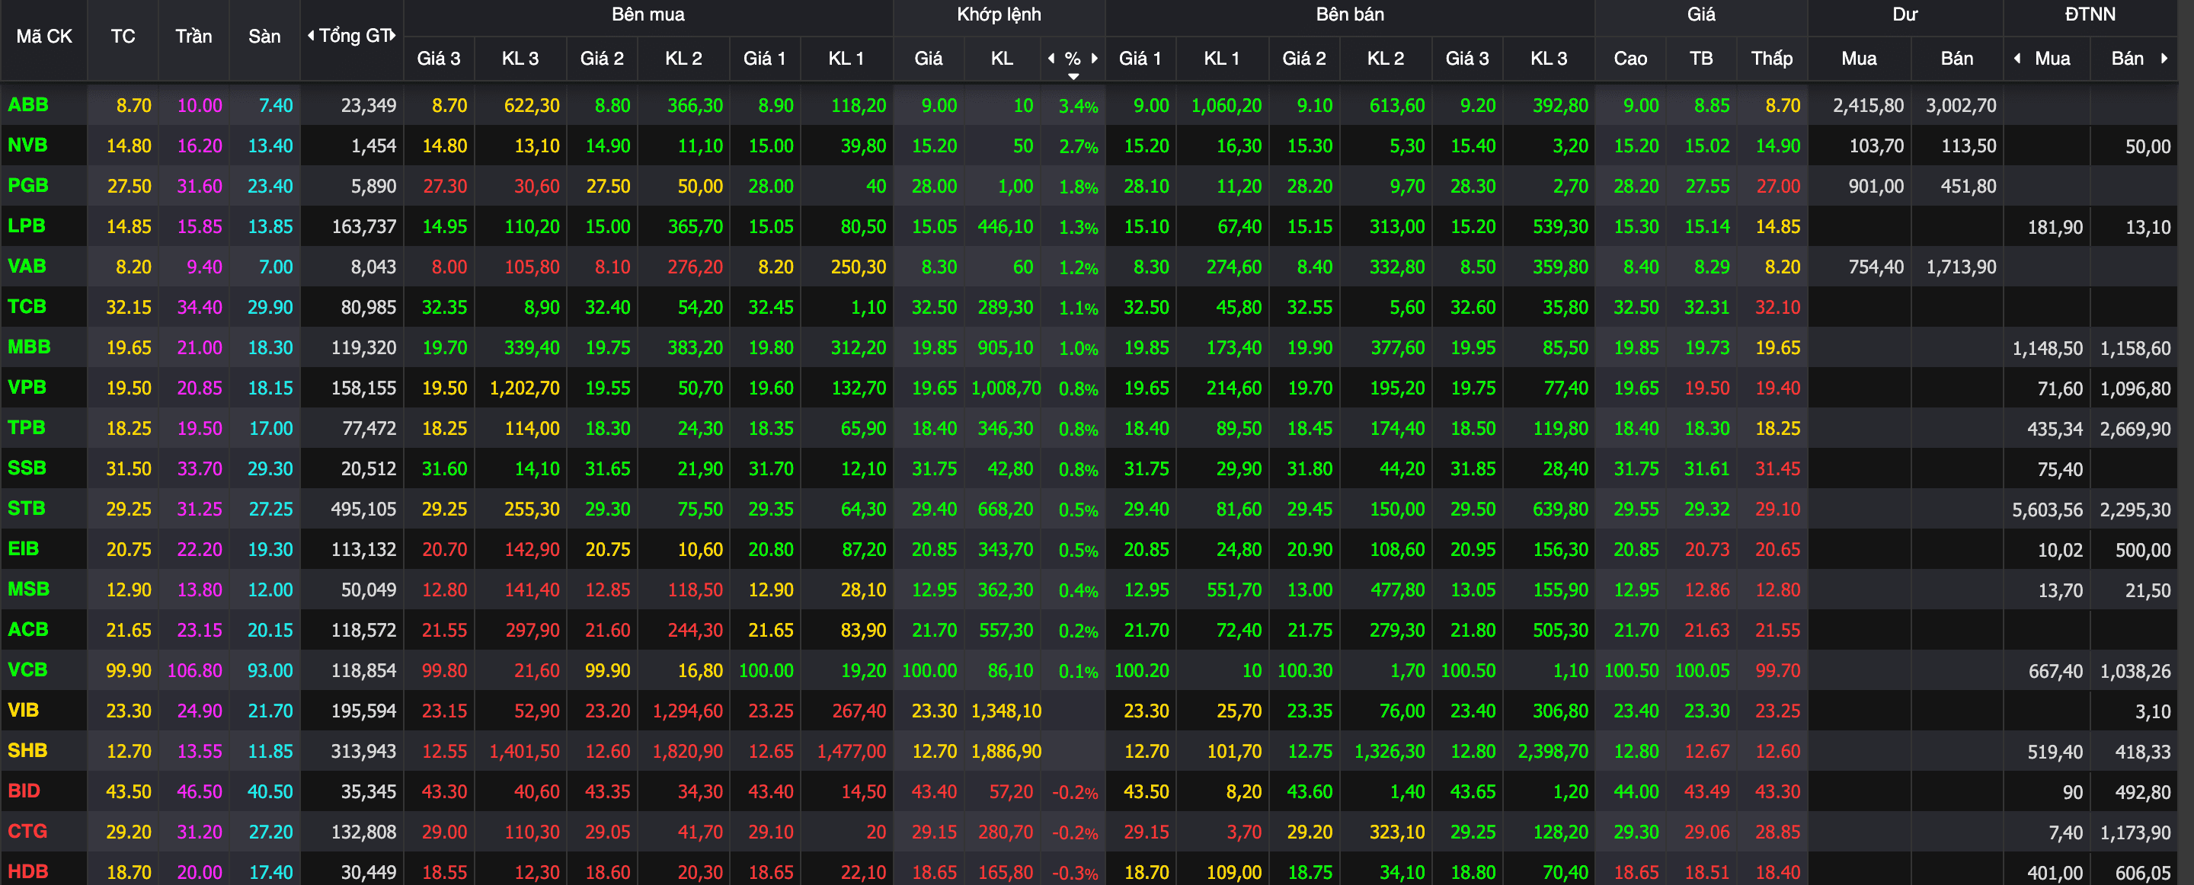
Task: Select the Khớp lệnh header group
Action: click(x=998, y=14)
